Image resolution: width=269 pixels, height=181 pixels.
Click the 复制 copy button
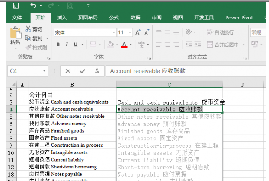tap(34, 38)
